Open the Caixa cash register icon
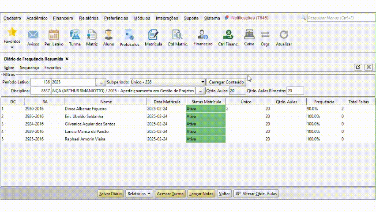Viewport: 376px width, 212px height. tap(249, 34)
